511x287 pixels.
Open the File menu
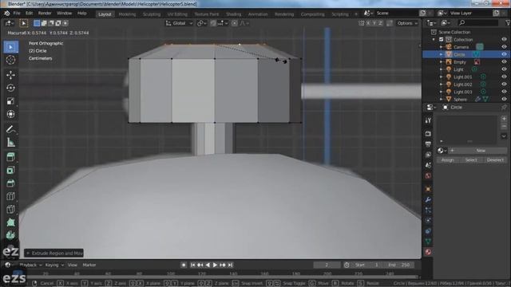[17, 14]
